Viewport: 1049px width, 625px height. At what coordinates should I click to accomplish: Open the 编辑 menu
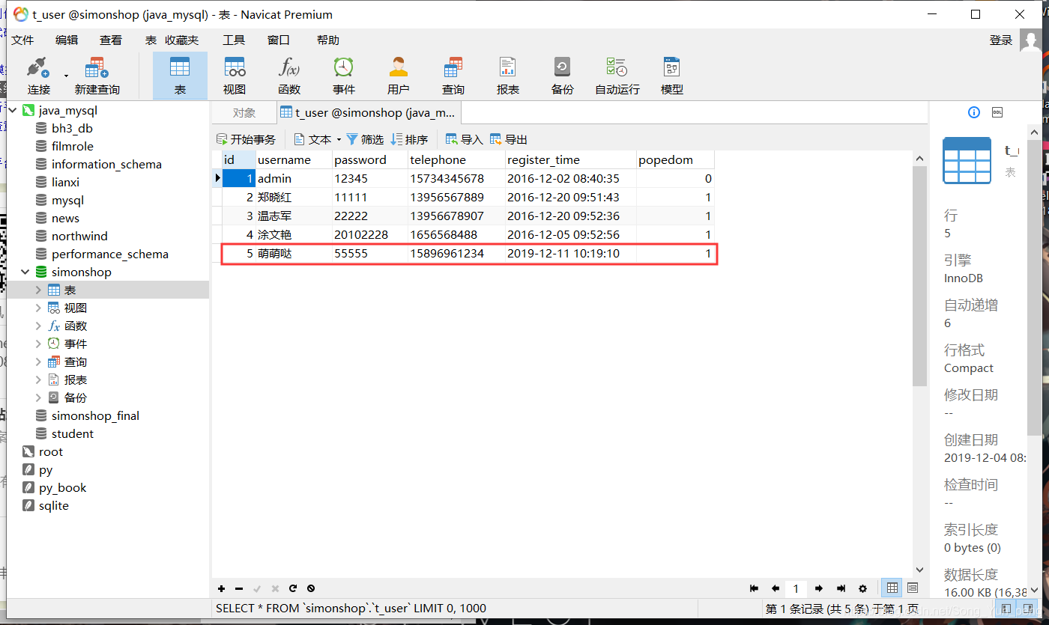point(67,40)
